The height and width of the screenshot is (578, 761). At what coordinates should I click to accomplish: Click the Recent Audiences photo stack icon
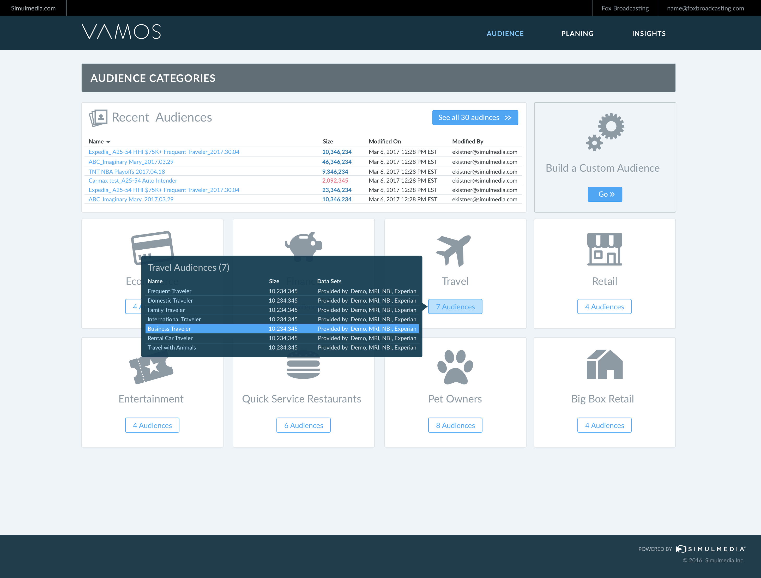point(98,118)
